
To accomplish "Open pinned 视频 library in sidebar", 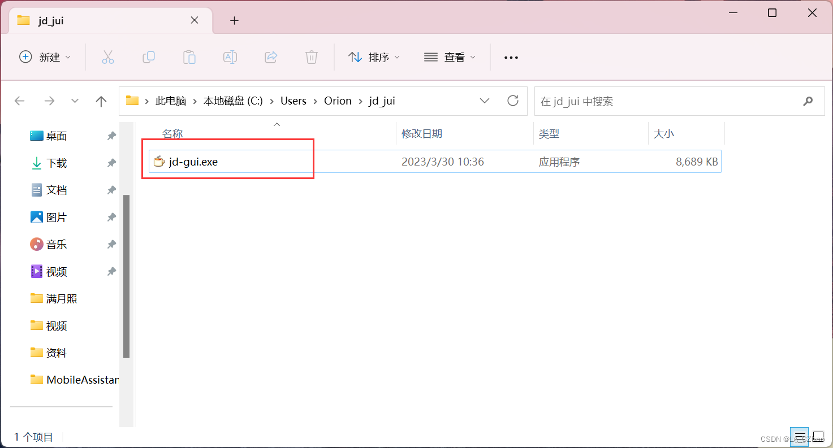I will [x=57, y=272].
